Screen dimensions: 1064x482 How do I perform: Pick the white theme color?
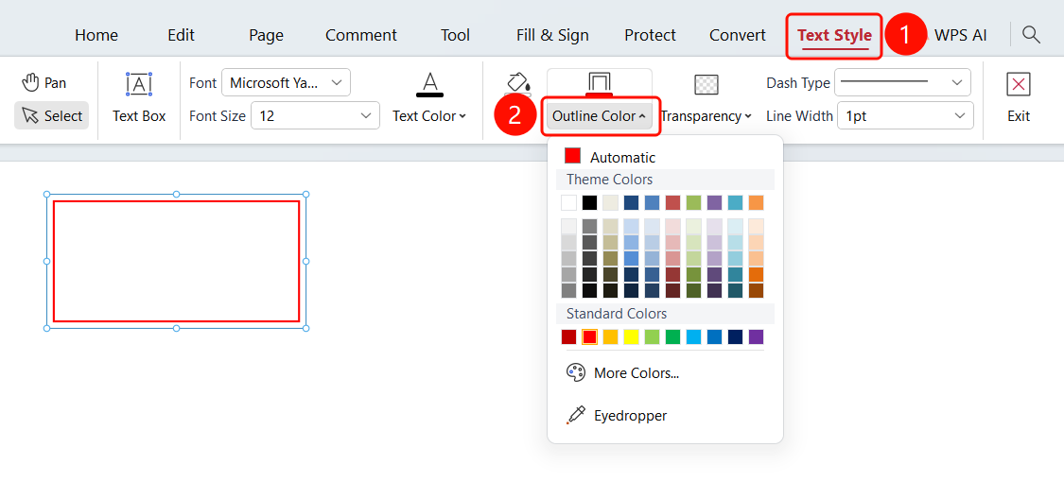(568, 202)
